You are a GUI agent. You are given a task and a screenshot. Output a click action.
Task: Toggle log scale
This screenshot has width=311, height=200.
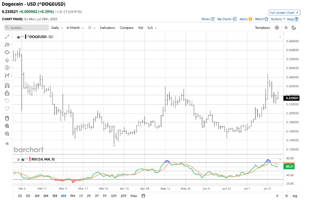point(295,196)
